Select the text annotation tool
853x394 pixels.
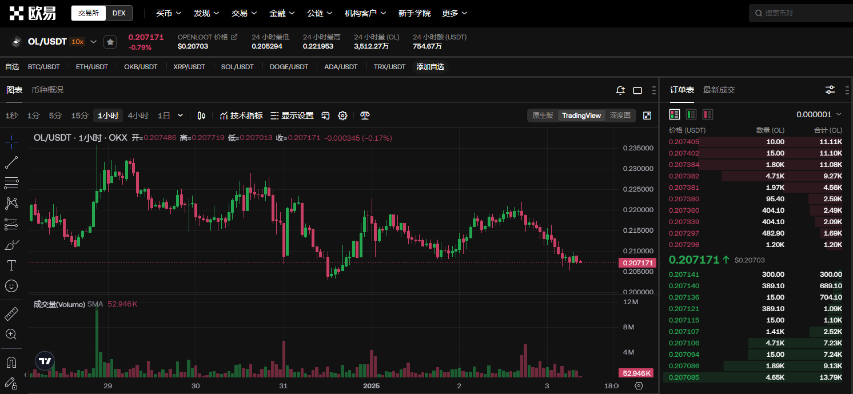[11, 265]
